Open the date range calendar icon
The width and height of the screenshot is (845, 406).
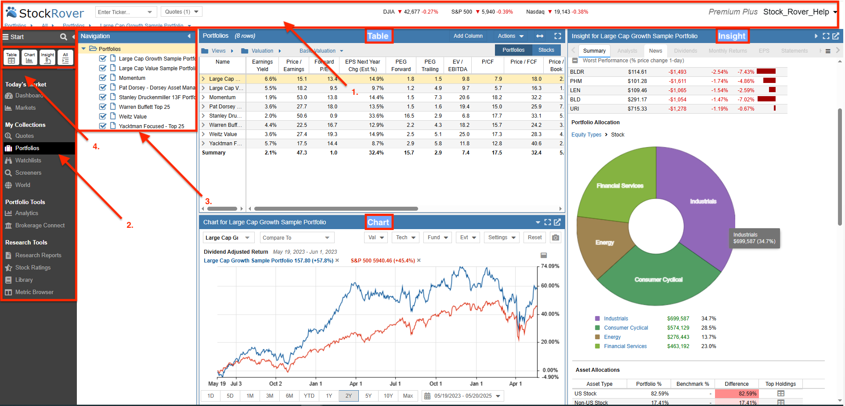(427, 396)
